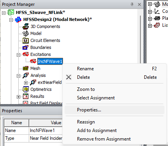This screenshot has width=168, height=146.
Task: Expand the Results node
Action: 19,97
